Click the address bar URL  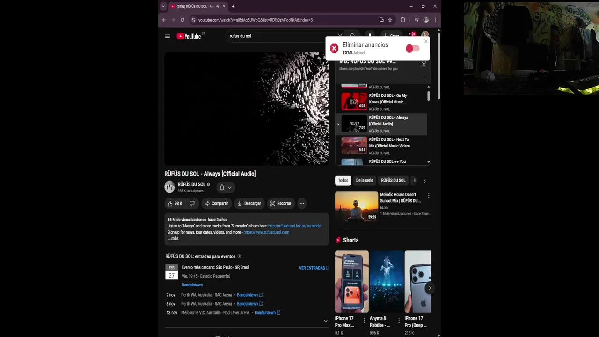click(255, 20)
